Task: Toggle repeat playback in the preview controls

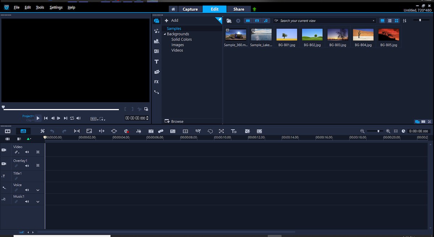Action: pos(72,118)
